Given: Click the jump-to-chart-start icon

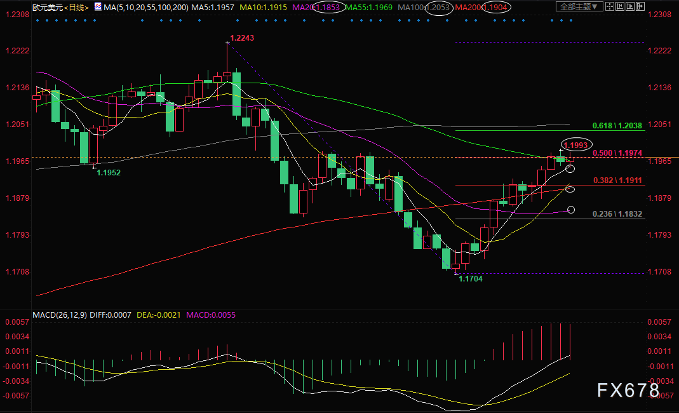Looking at the screenshot, I should pyautogui.click(x=620, y=6).
